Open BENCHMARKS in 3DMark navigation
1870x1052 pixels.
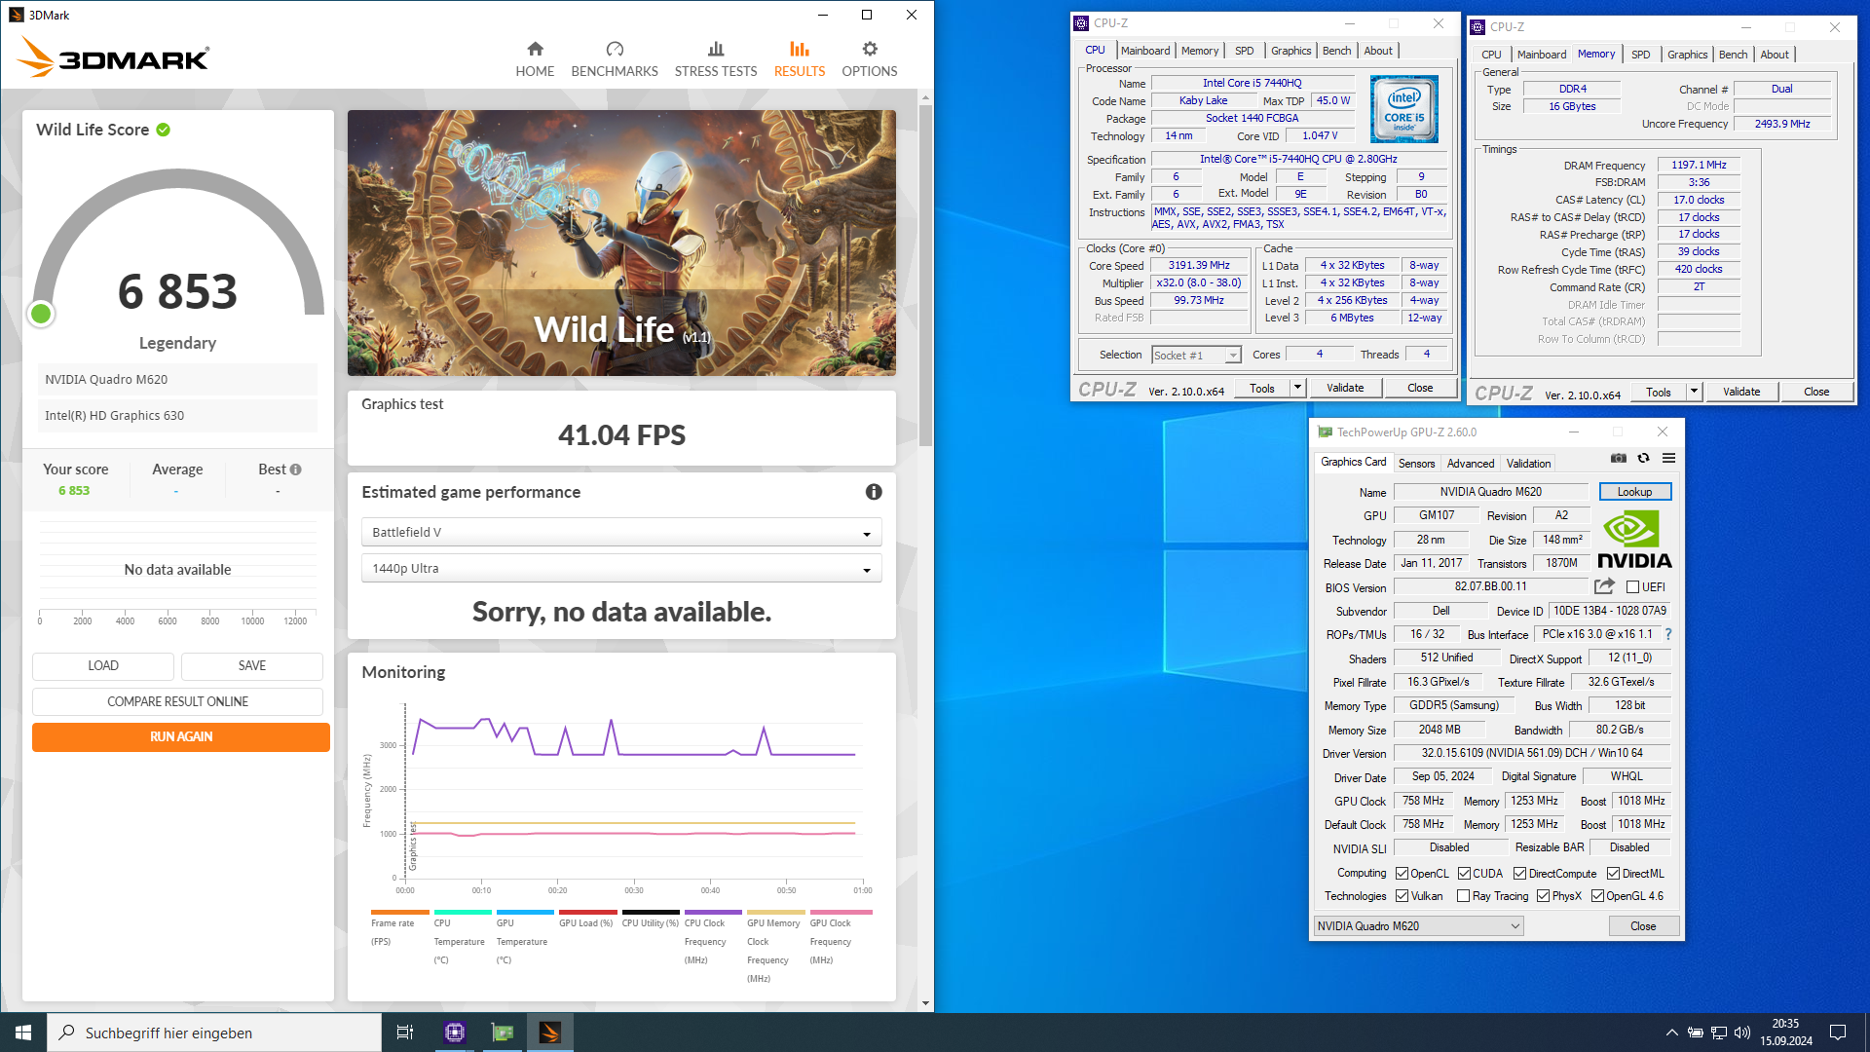point(615,59)
